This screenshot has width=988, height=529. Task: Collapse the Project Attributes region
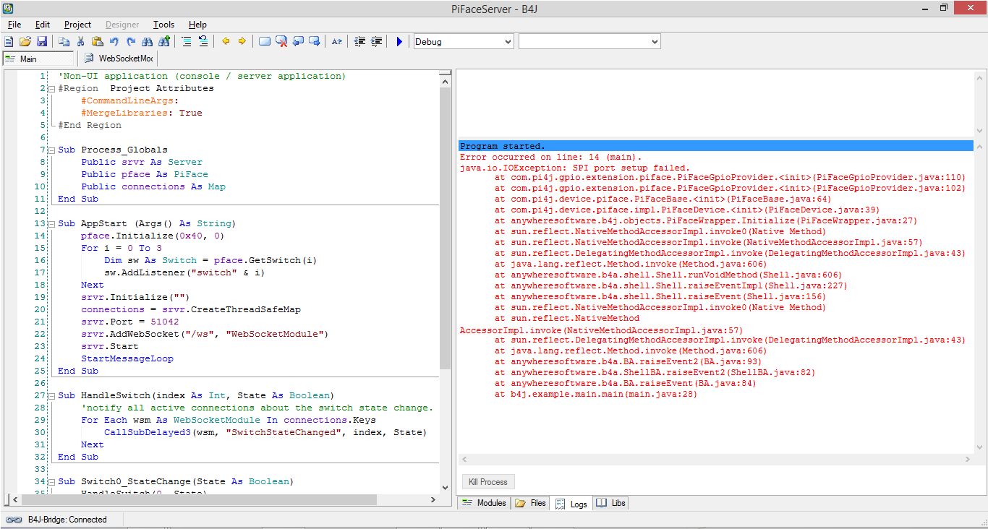tap(51, 89)
